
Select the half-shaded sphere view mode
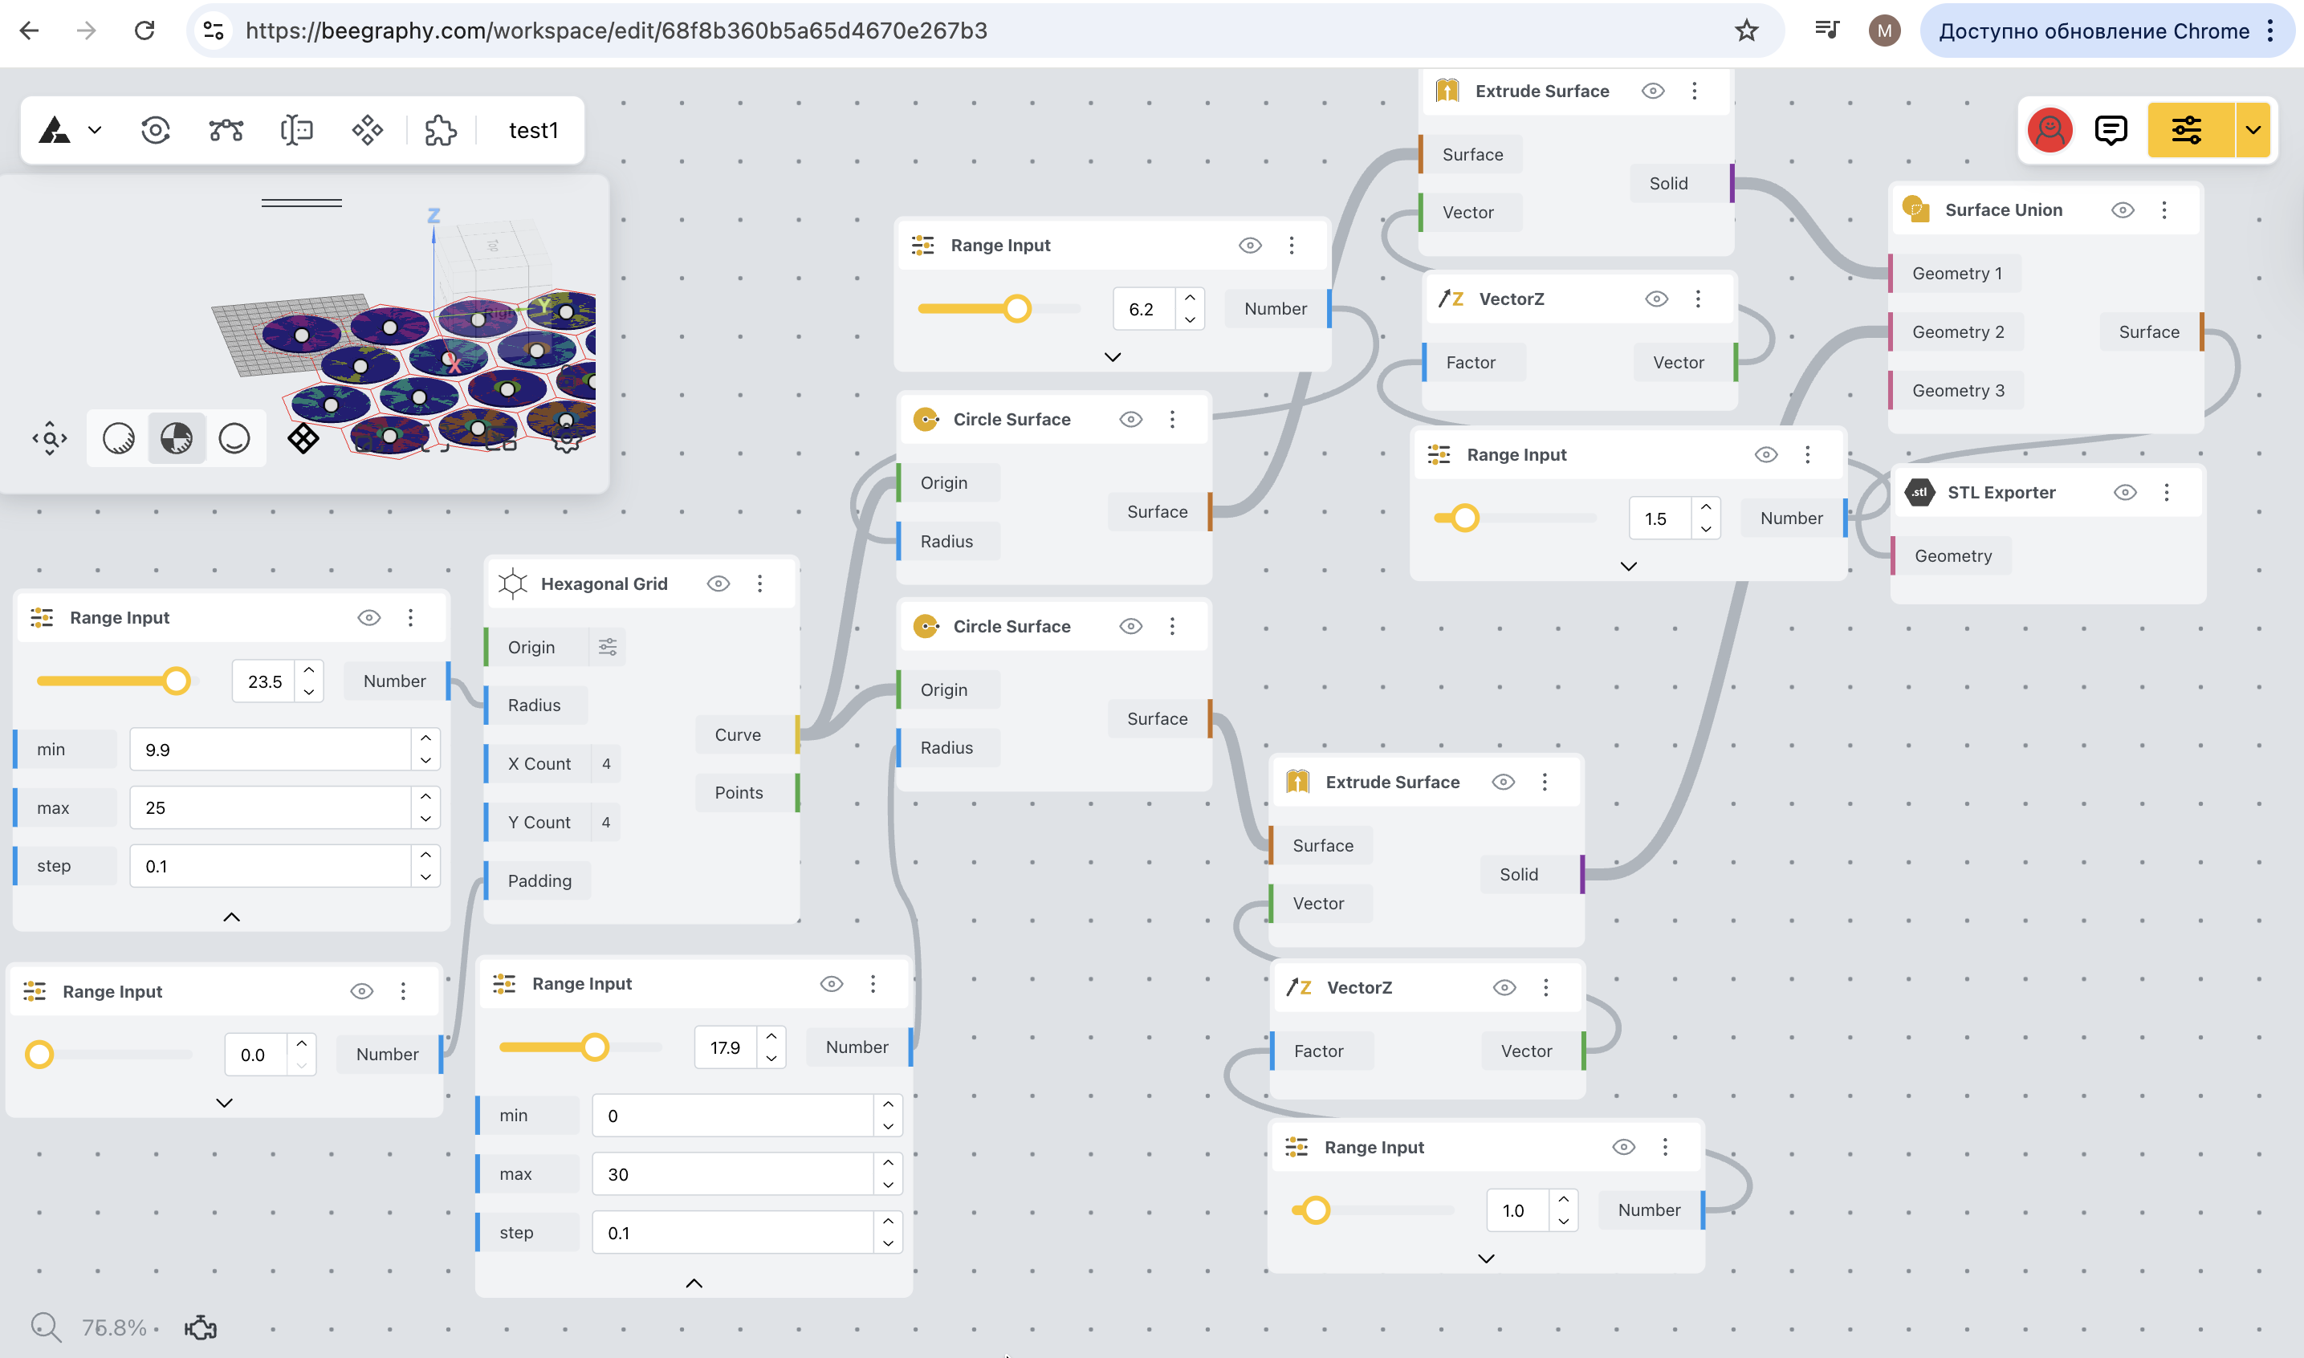coord(177,438)
